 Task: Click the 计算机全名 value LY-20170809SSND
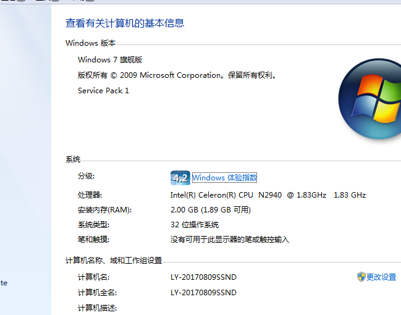203,293
